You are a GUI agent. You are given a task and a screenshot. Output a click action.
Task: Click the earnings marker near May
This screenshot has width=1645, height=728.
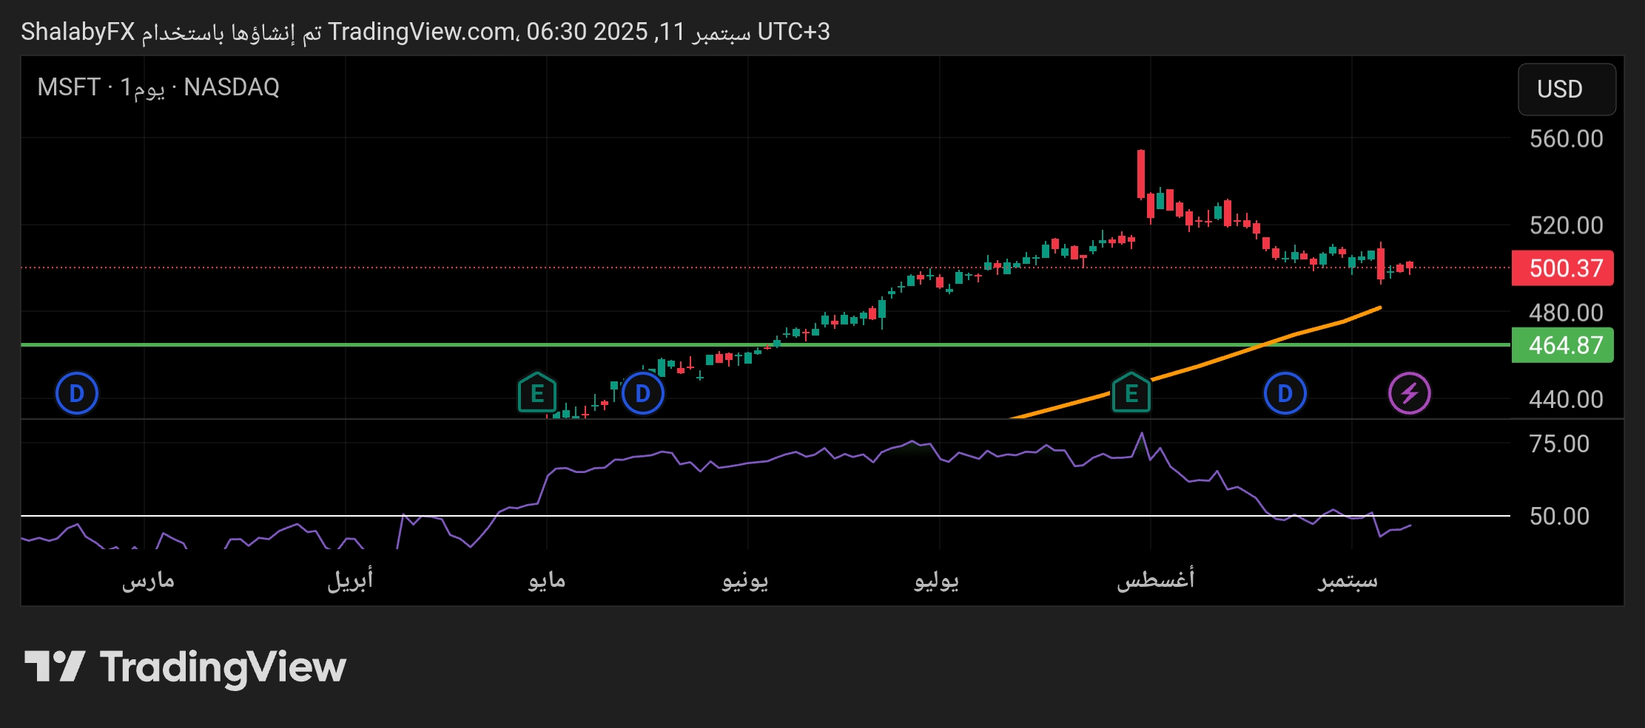click(537, 393)
